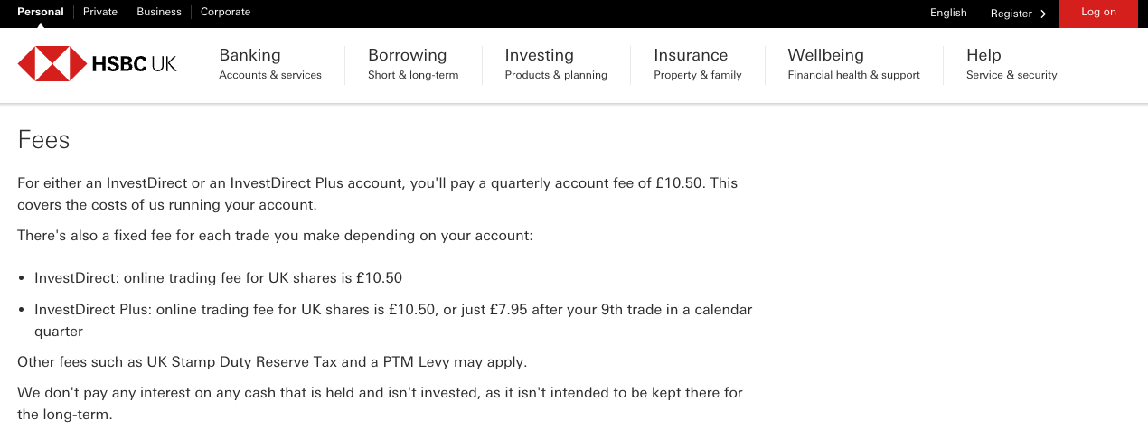Click the red Log on button

point(1098,14)
